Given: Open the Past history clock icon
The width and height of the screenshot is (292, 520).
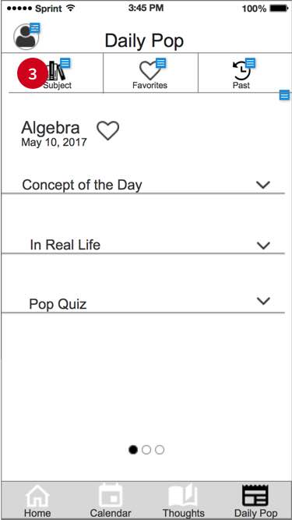Looking at the screenshot, I should point(241,70).
